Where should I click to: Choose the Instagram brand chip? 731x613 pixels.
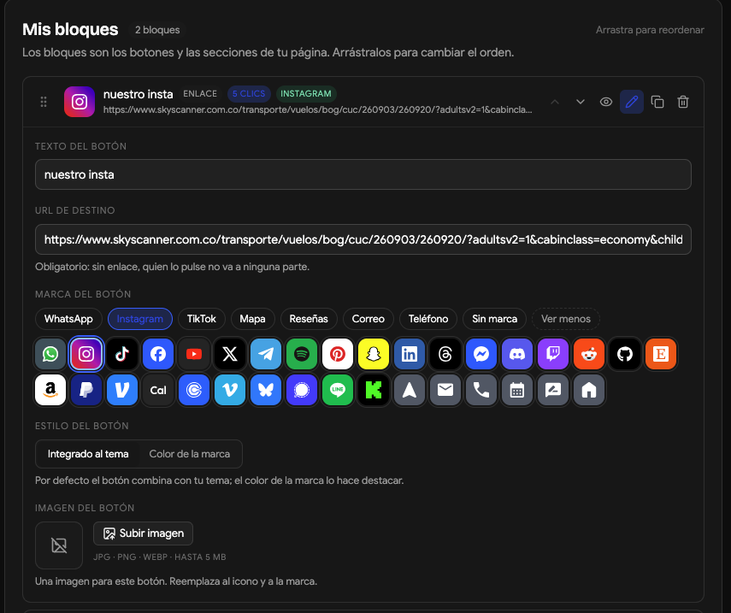click(140, 319)
